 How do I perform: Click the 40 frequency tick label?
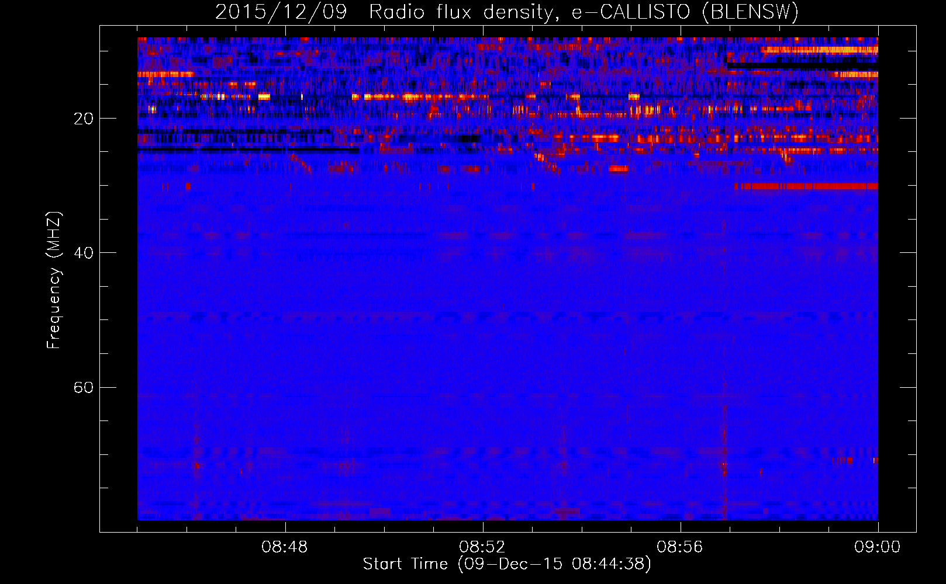(84, 253)
